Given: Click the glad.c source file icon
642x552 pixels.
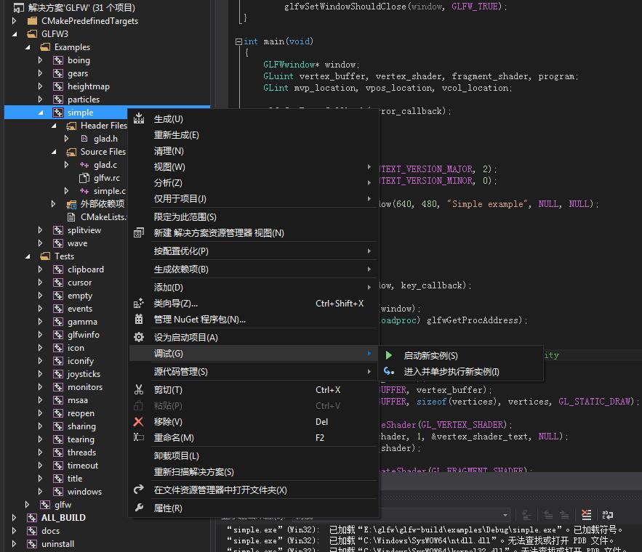Looking at the screenshot, I should click(84, 165).
